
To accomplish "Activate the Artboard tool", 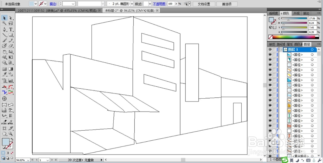I will [4, 128].
